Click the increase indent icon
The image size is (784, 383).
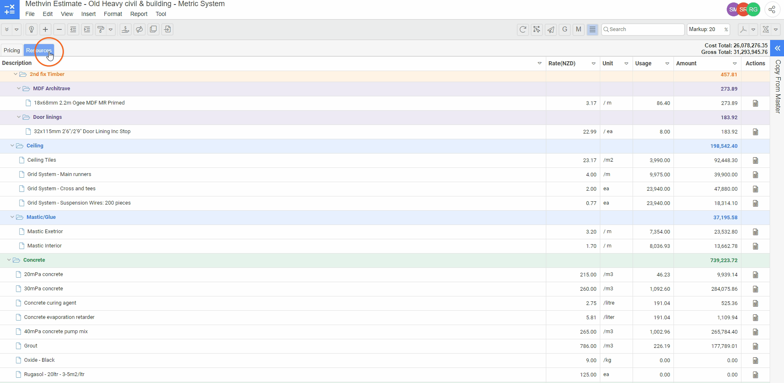(87, 29)
